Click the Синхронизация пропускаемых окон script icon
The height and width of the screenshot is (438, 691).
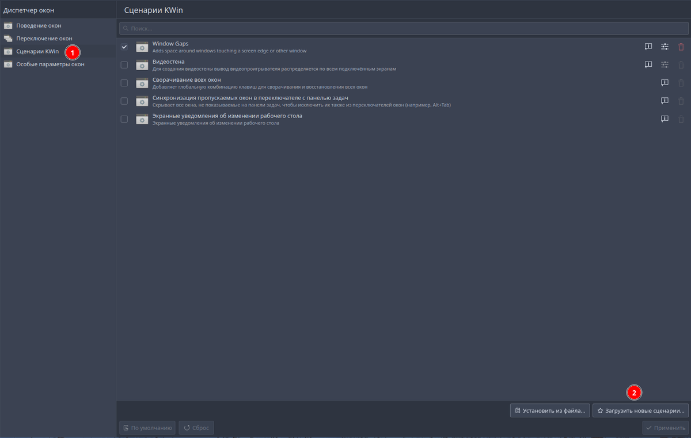(x=142, y=101)
